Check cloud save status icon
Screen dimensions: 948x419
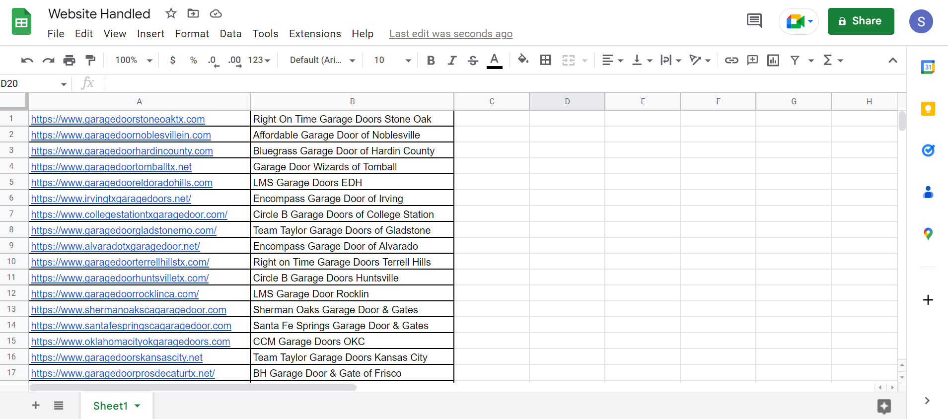click(x=216, y=13)
